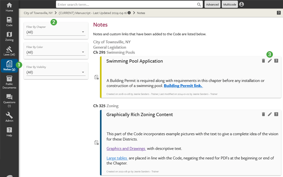Follow the Building Permit link
This screenshot has width=283, height=177.
[x=183, y=85]
